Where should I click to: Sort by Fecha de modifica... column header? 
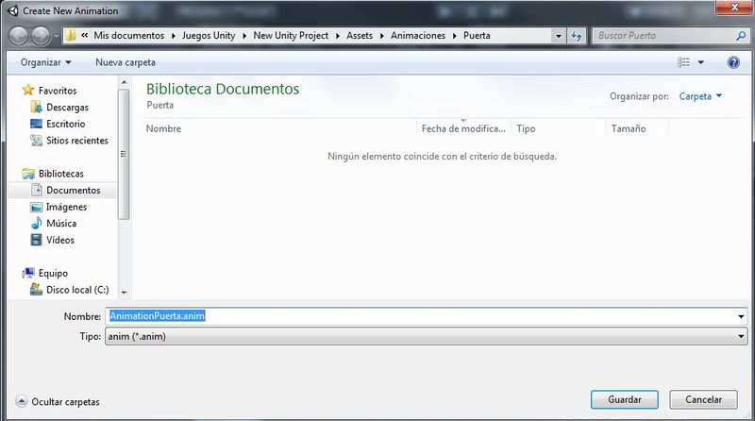[463, 128]
